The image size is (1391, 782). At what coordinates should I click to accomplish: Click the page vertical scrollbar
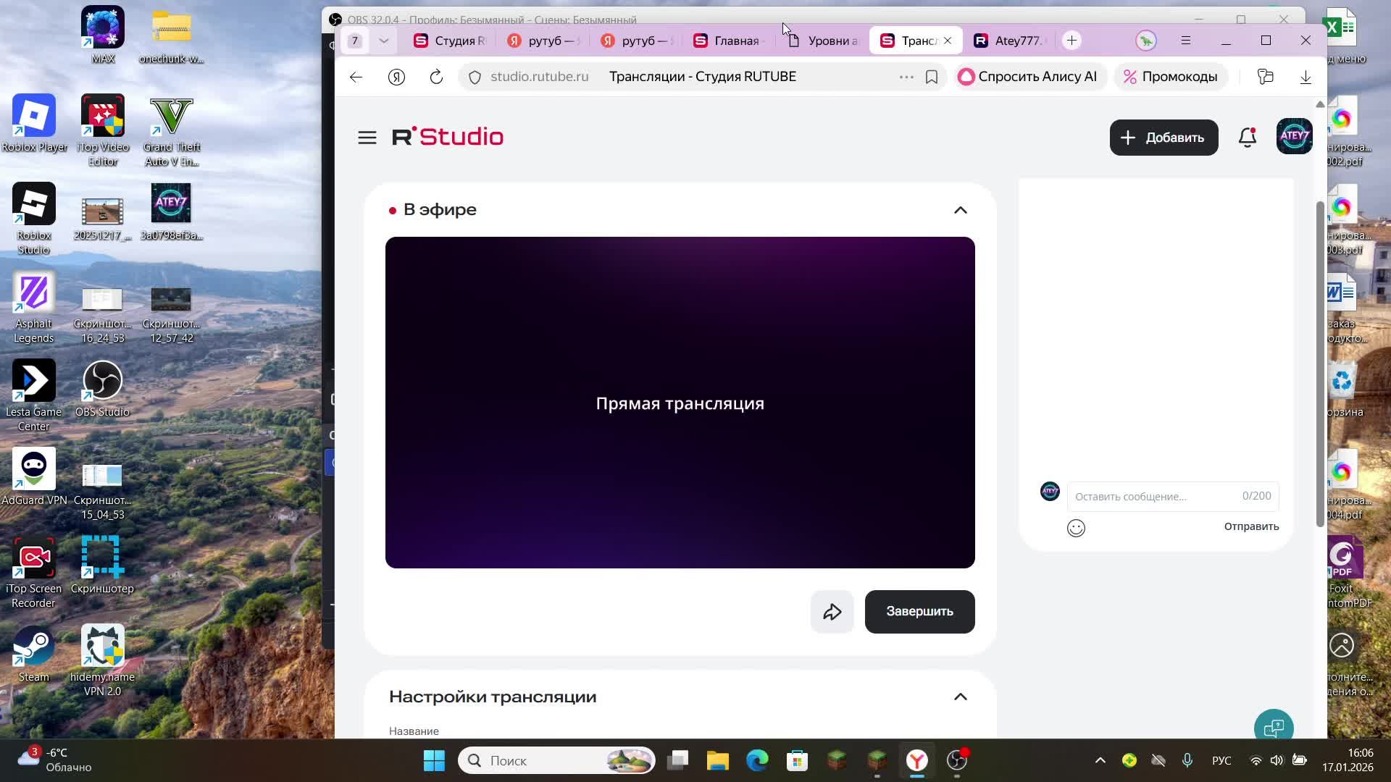(x=1320, y=362)
